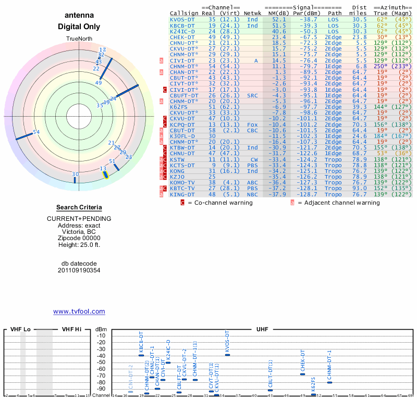The image size is (417, 400).
Task: Select the KSTW callsign
Action: pyautogui.click(x=177, y=159)
